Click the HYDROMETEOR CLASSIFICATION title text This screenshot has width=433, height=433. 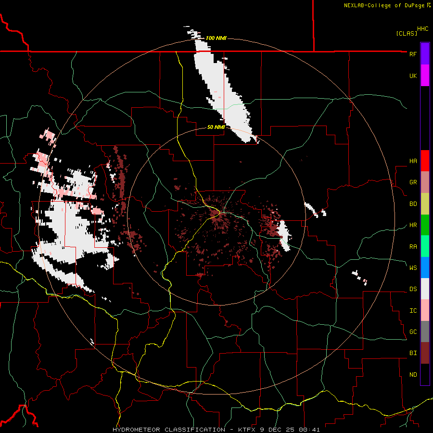[x=169, y=430]
